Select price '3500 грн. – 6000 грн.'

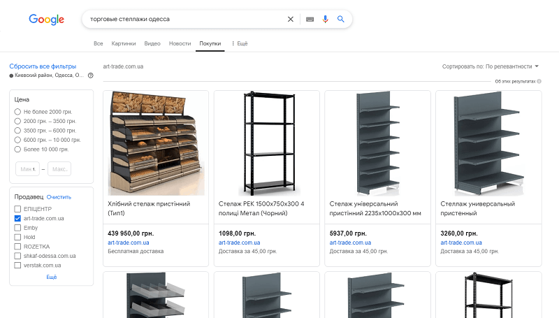(17, 131)
